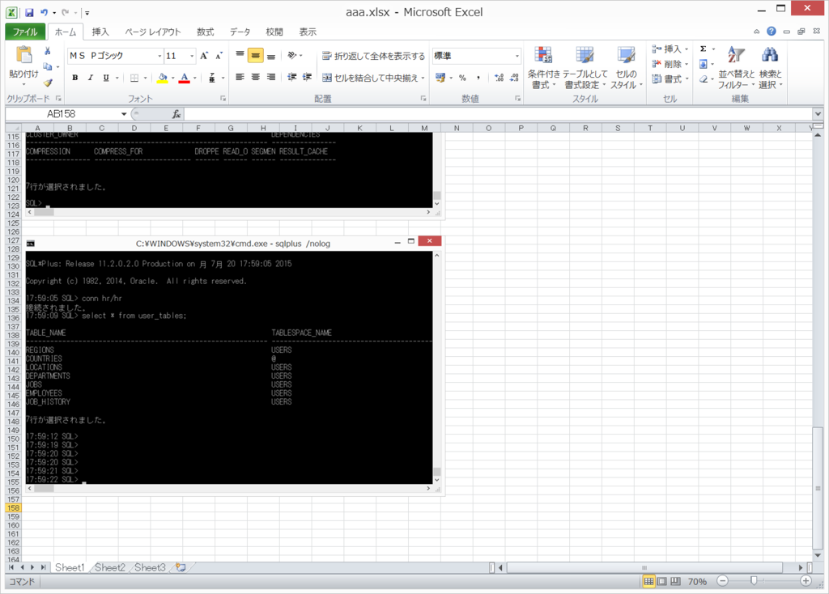Viewport: 829px width, 594px height.
Task: Switch to the 校閲 tab
Action: 274,32
